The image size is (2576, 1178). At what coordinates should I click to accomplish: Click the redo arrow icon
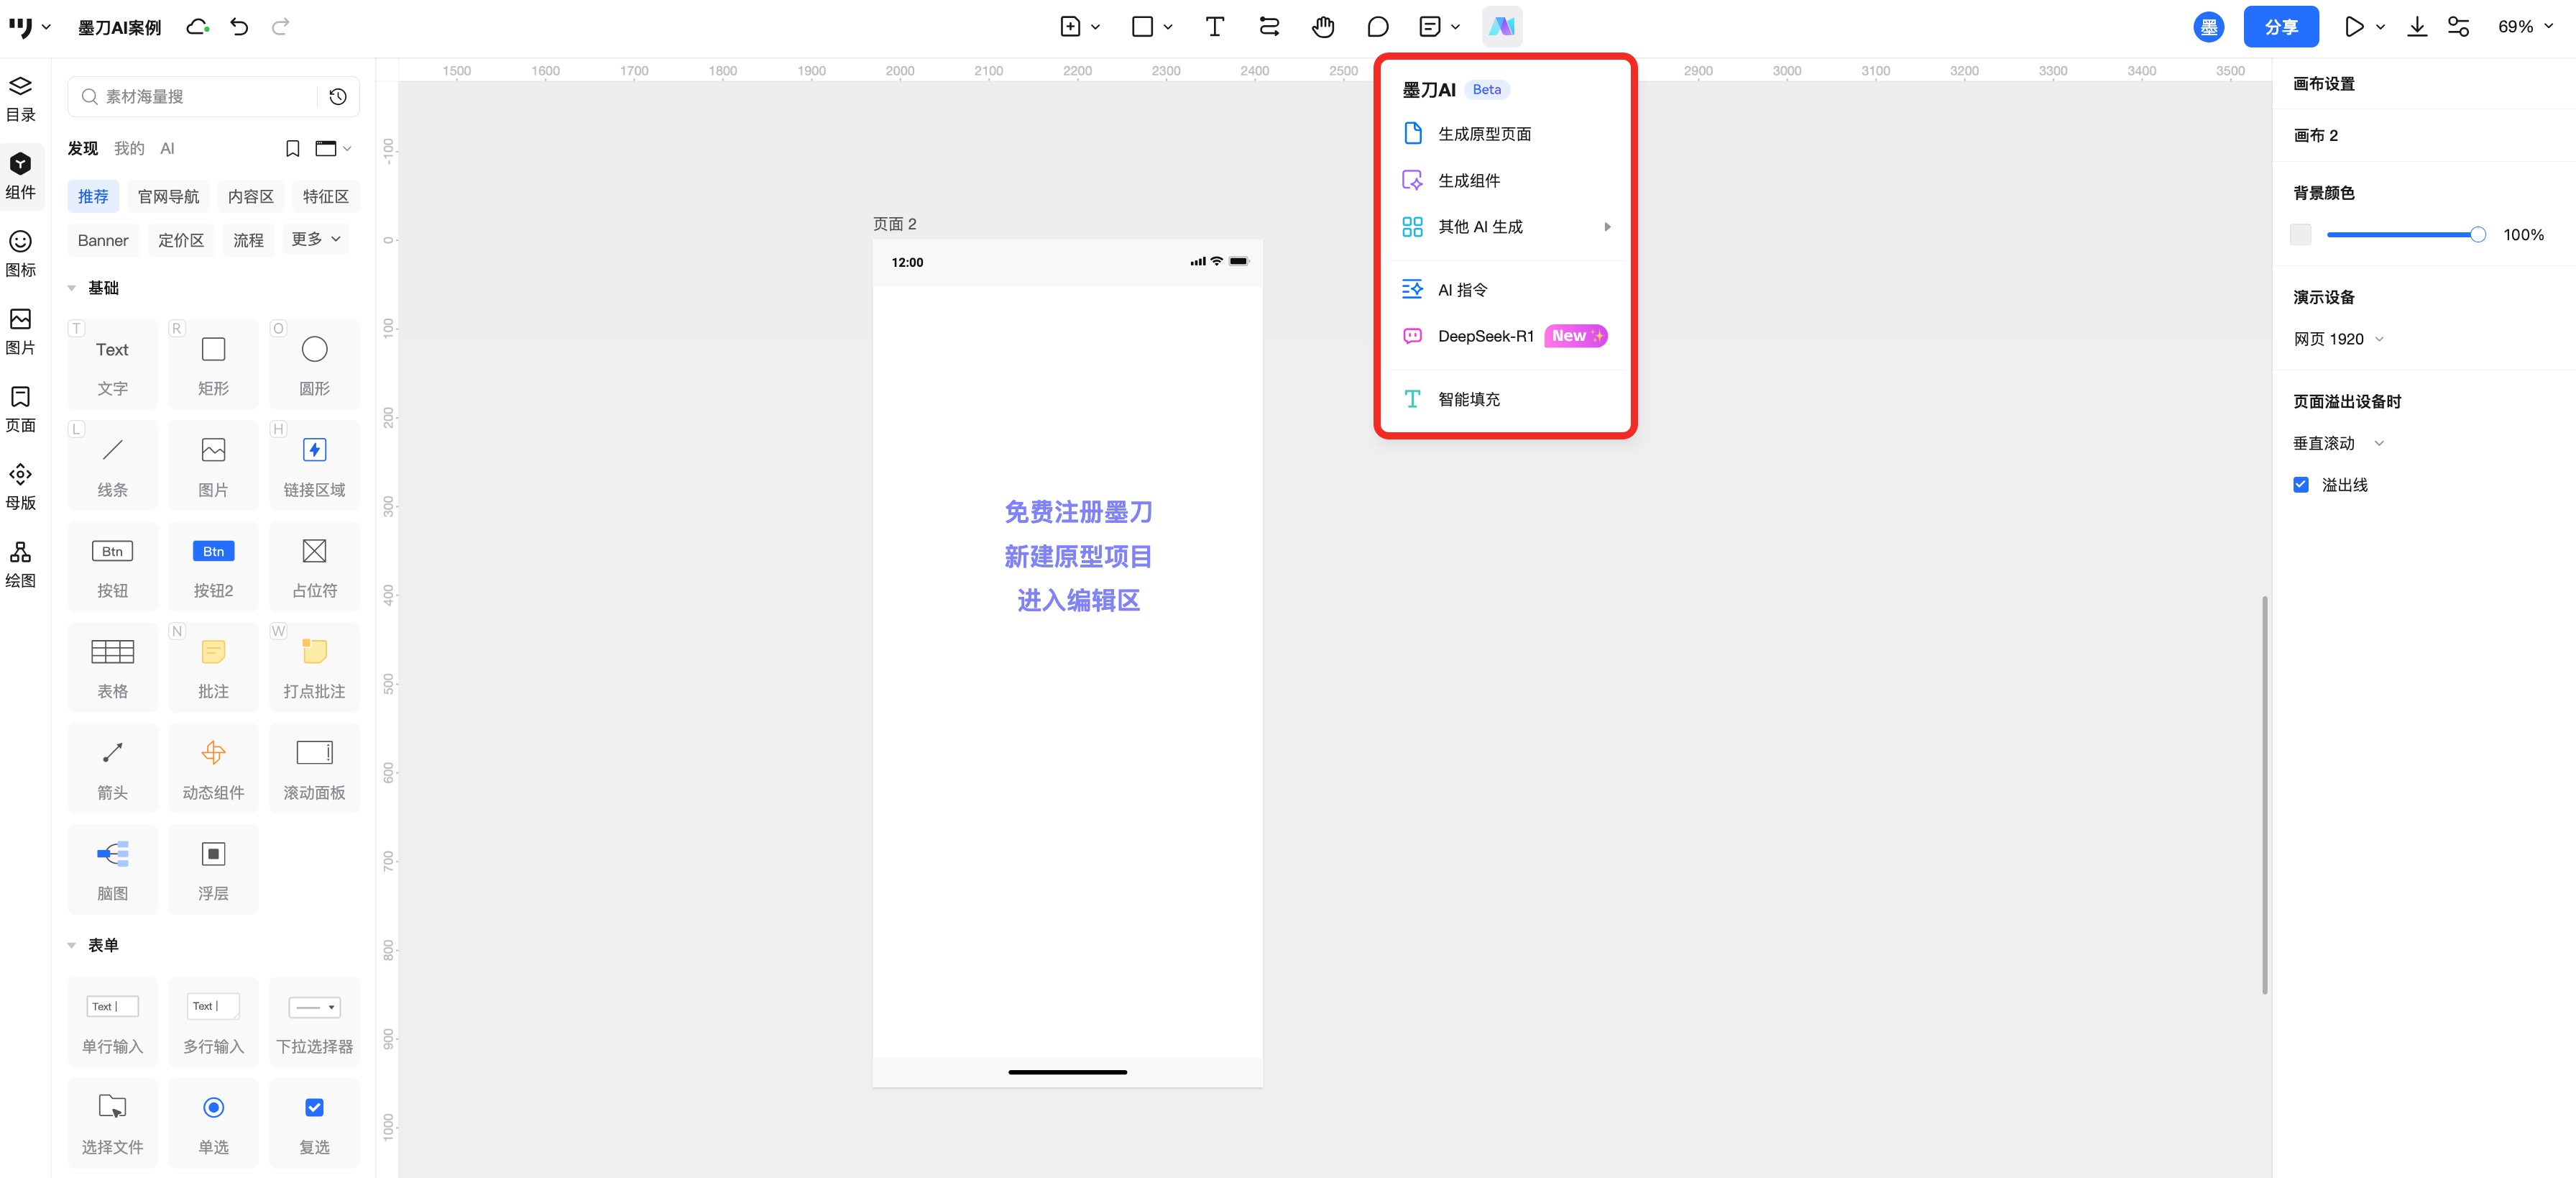[x=281, y=27]
